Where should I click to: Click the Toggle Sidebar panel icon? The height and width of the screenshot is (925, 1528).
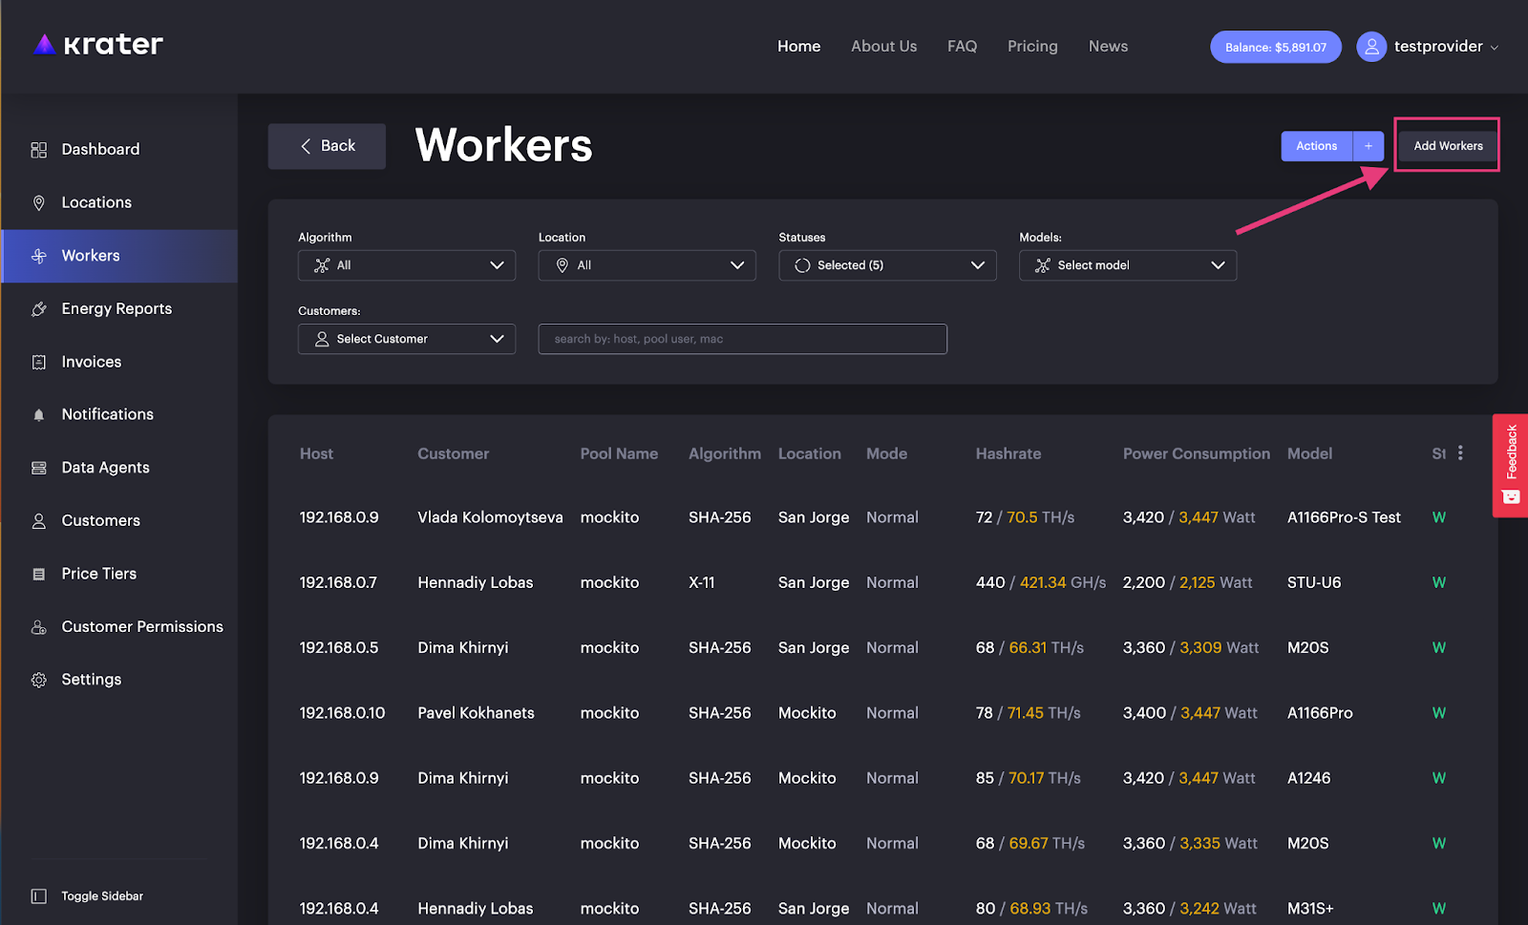click(x=39, y=896)
